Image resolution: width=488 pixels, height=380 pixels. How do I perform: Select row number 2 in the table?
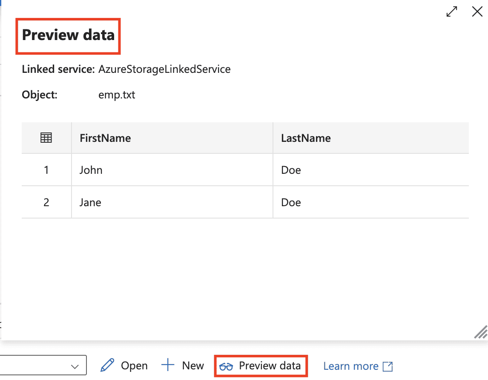[x=46, y=202]
